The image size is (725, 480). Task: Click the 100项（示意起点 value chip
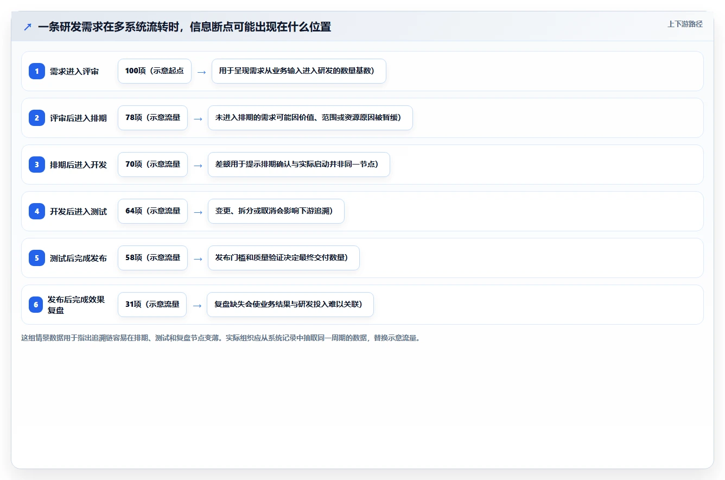click(x=155, y=71)
